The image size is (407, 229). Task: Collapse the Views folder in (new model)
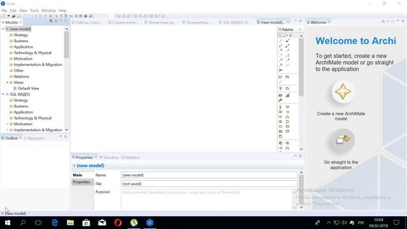7,82
